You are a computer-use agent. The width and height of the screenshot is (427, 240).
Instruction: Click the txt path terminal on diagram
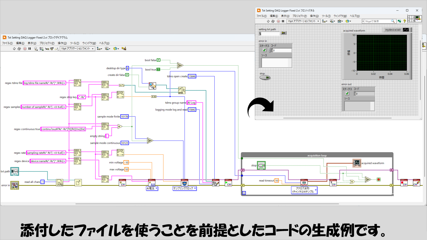[15, 171]
